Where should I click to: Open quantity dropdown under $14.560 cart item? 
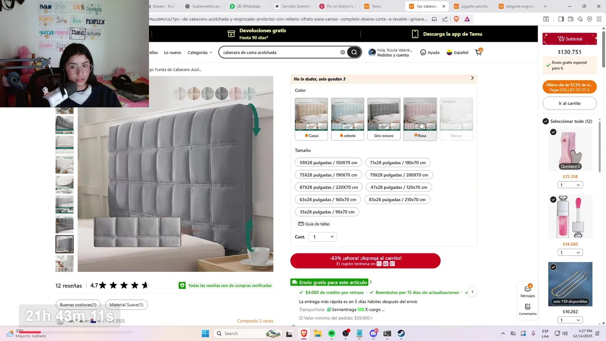click(570, 252)
